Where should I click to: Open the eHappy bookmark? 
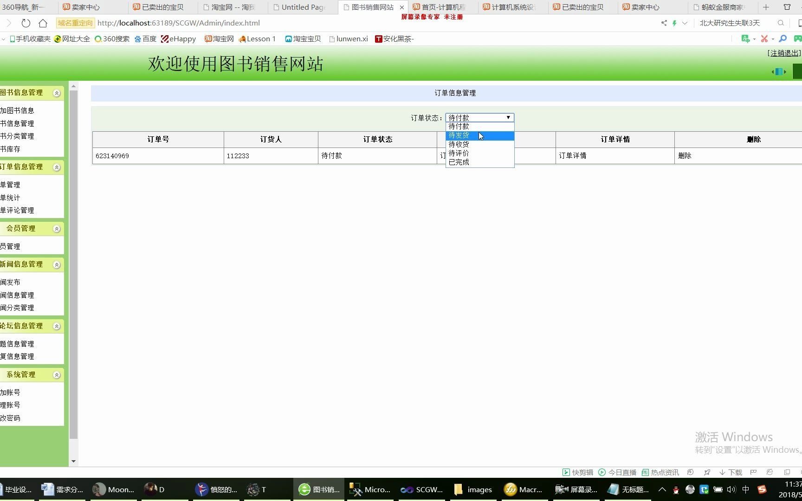[x=178, y=39]
